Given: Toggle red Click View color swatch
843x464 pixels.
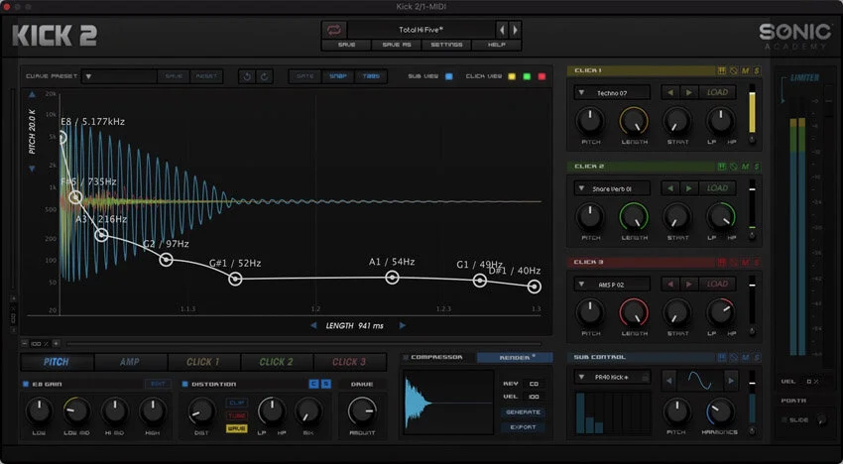Looking at the screenshot, I should (x=542, y=76).
